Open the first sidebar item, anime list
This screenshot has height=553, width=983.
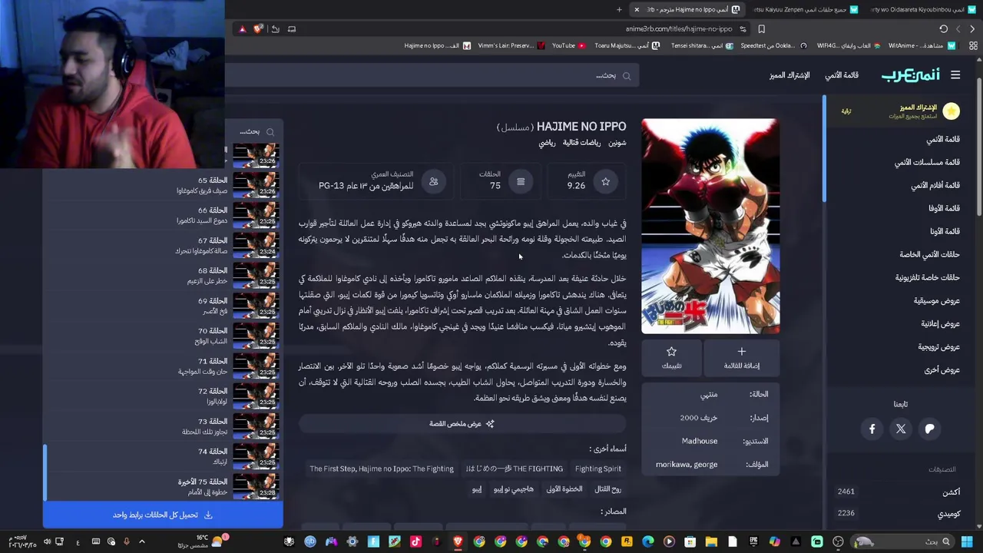point(943,139)
